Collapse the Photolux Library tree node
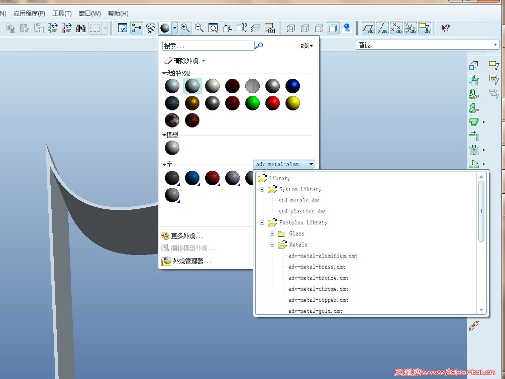Screen dimensions: 505x379 click(262, 223)
